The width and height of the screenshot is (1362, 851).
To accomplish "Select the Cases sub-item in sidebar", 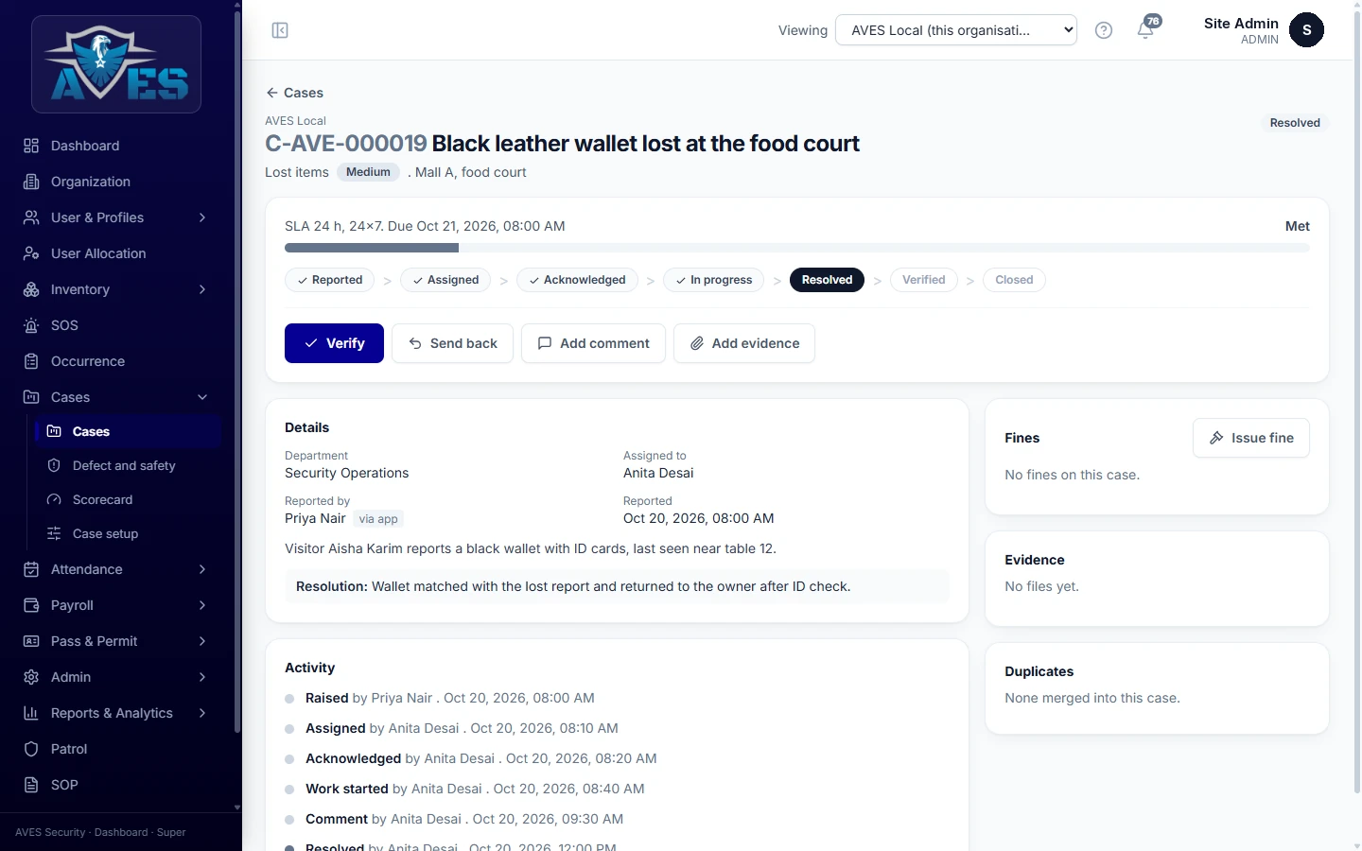I will [x=128, y=431].
